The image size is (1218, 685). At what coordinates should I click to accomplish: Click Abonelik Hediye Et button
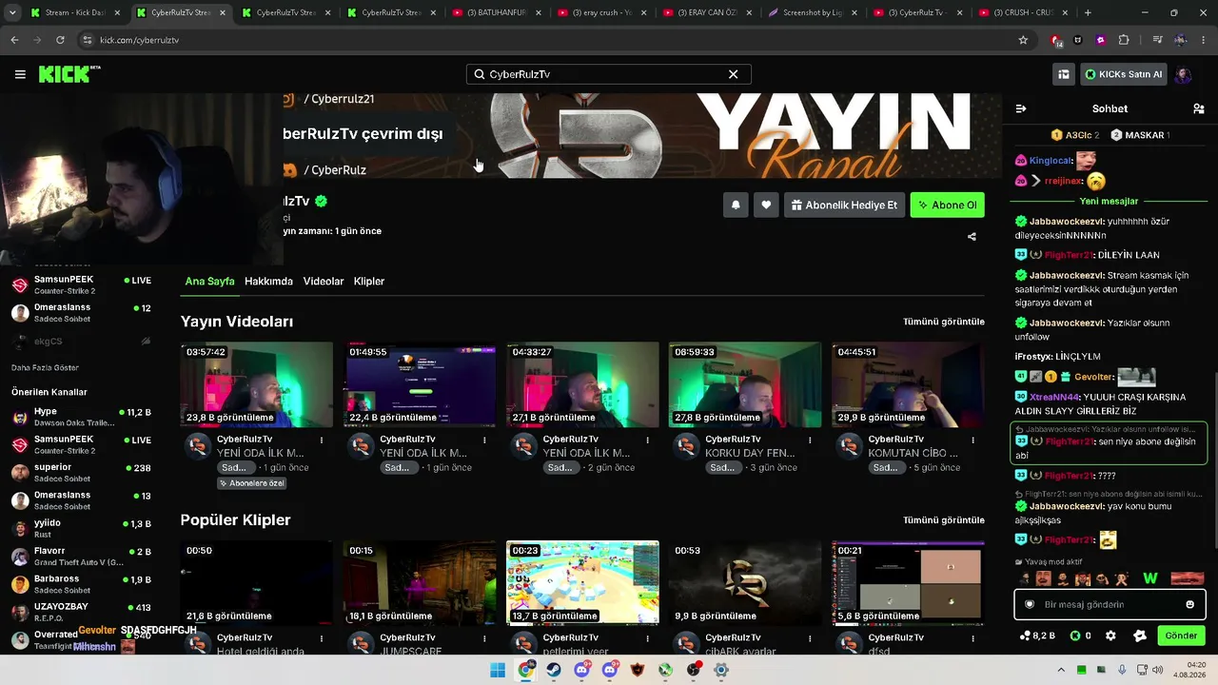coord(844,205)
